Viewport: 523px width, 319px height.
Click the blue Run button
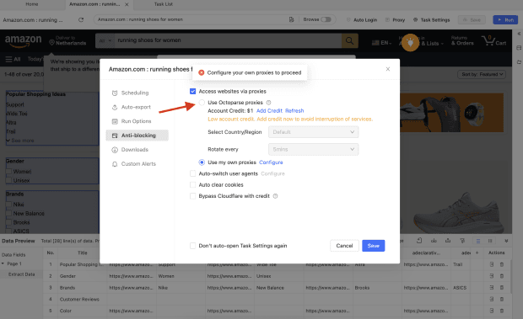505,20
